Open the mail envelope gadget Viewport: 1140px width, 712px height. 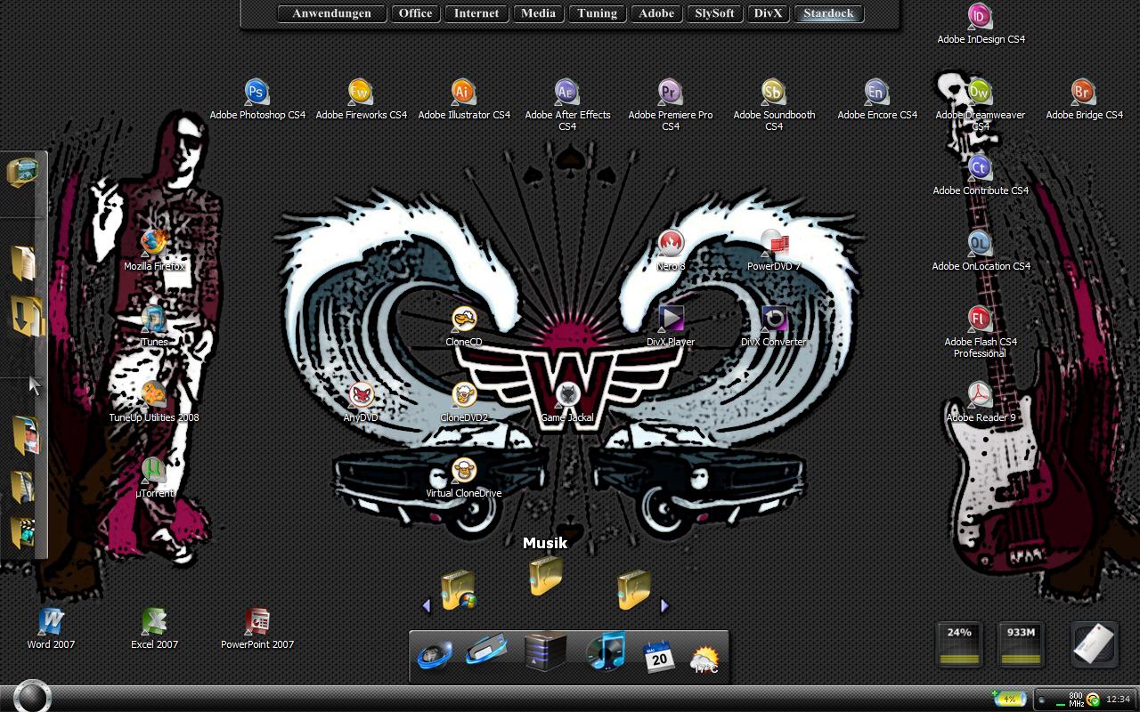pos(1094,643)
